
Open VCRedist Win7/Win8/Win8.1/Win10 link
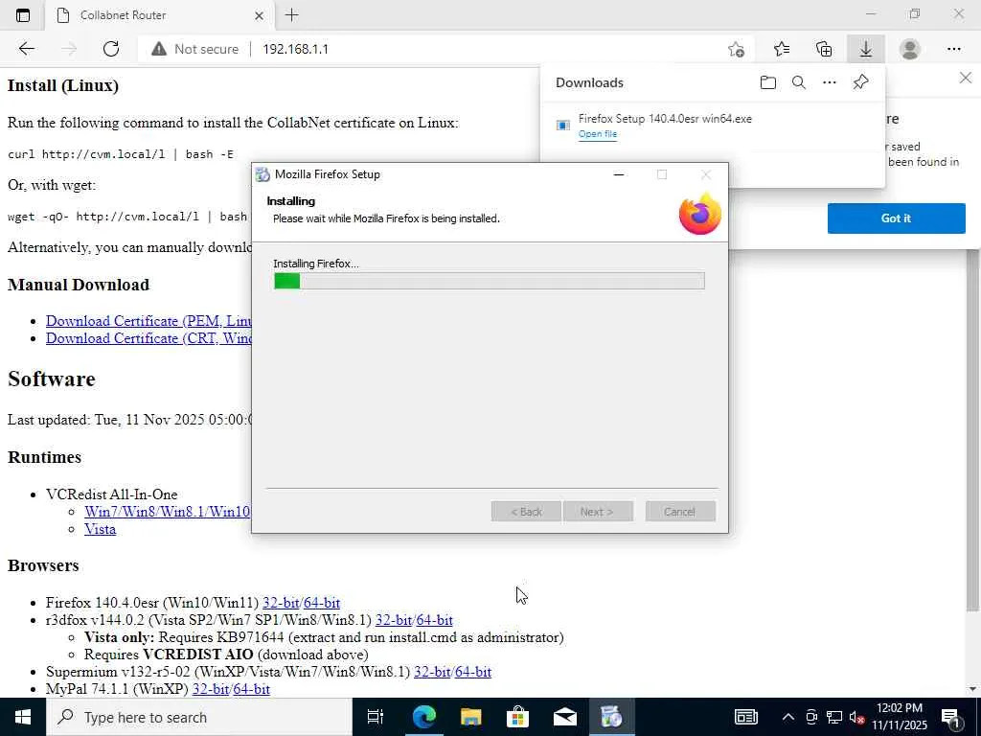pyautogui.click(x=167, y=512)
